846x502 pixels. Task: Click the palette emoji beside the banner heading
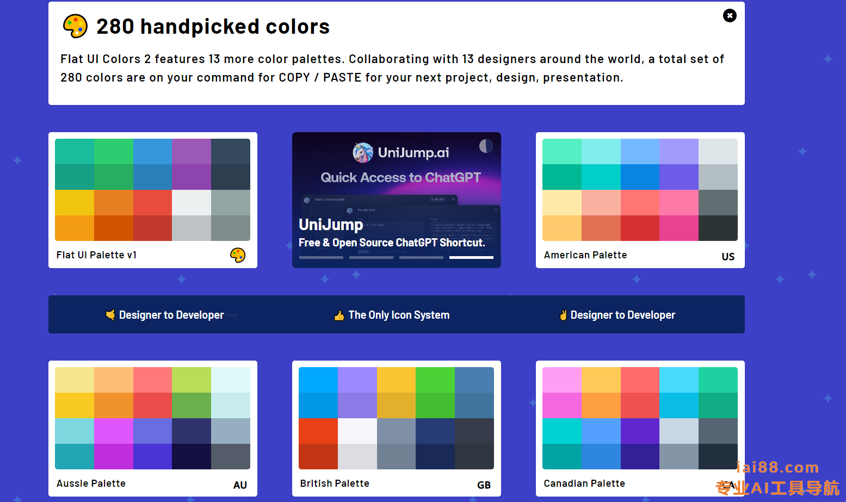75,26
